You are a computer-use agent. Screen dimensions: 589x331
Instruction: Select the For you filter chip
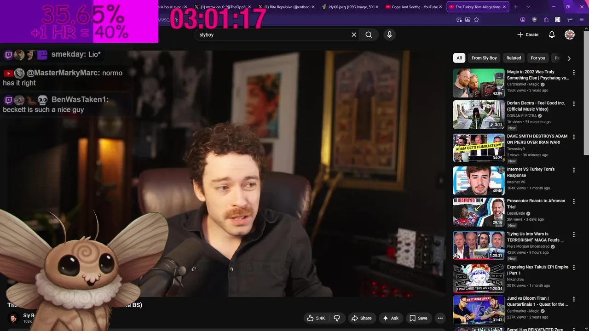(537, 58)
